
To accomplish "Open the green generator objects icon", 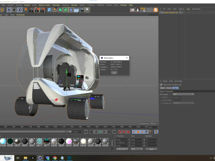I will [60, 10].
